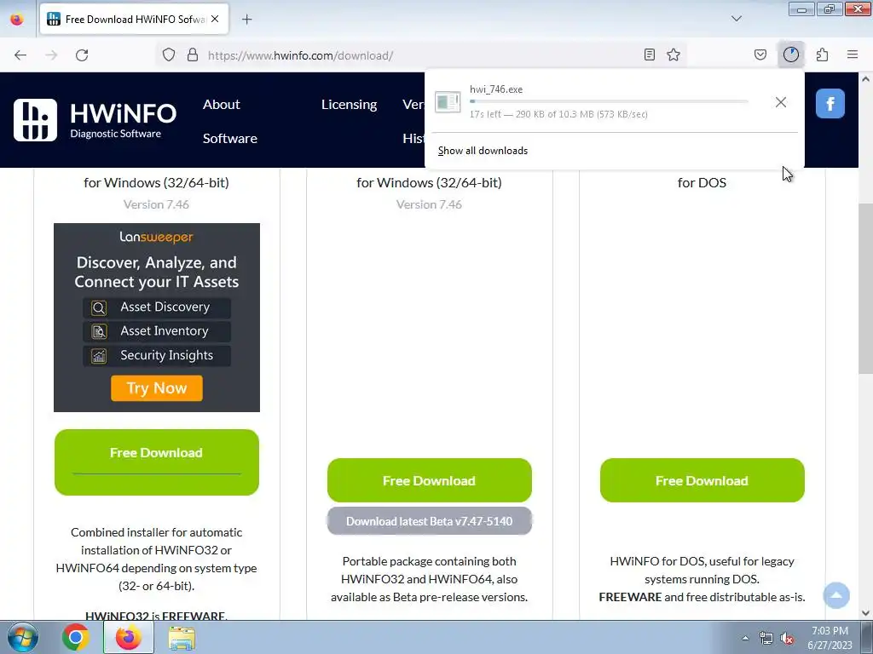
Task: Open the Windows Start menu
Action: tap(22, 637)
